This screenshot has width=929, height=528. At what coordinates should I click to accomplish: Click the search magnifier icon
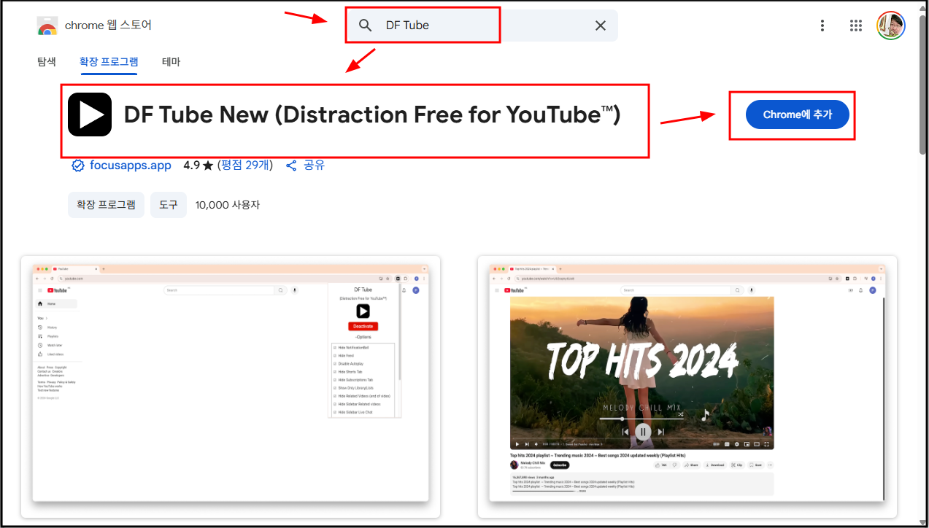click(366, 26)
